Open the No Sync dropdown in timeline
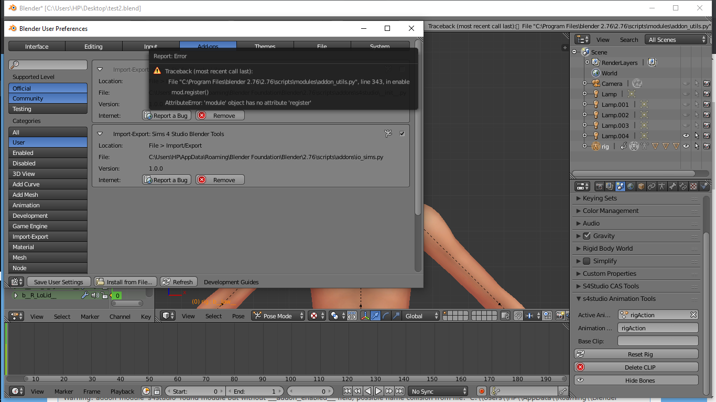This screenshot has width=716, height=402. pyautogui.click(x=439, y=391)
